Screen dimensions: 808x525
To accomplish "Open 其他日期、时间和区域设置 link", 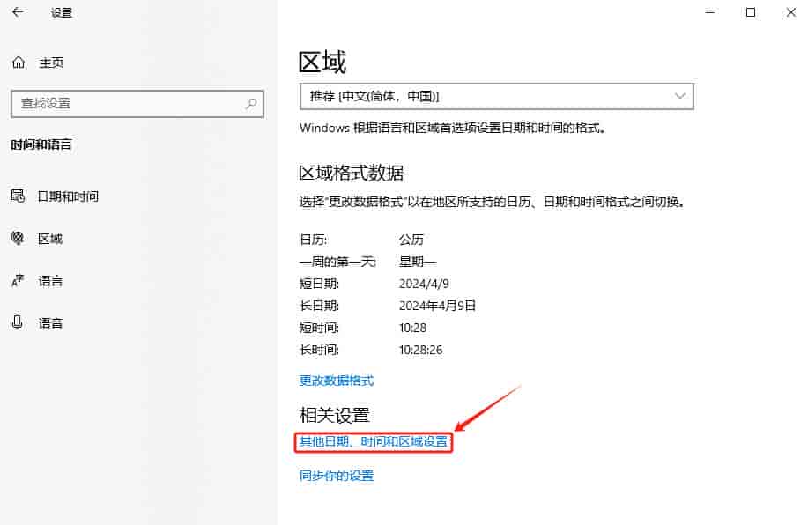I will [374, 442].
